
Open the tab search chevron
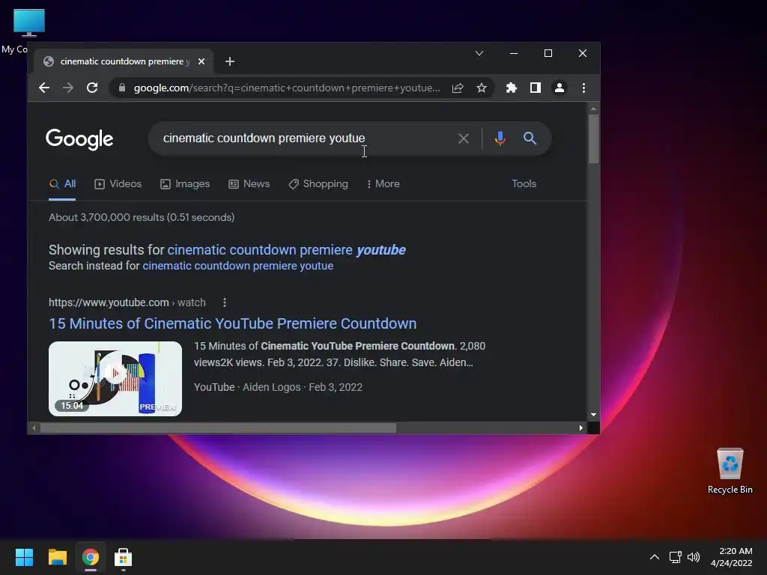coord(479,53)
